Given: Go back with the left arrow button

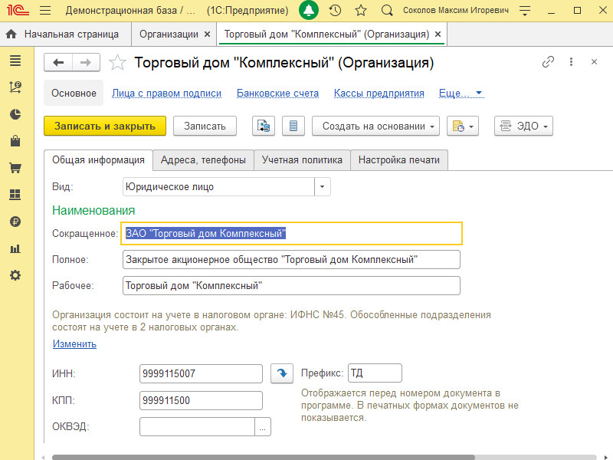Looking at the screenshot, I should pyautogui.click(x=58, y=62).
